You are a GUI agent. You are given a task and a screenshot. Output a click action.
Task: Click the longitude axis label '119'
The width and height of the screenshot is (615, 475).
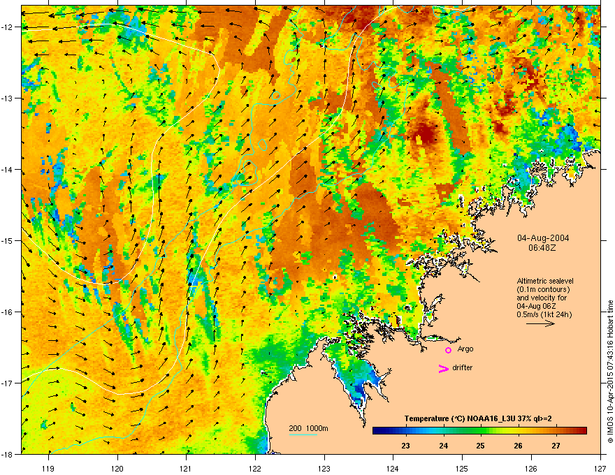pyautogui.click(x=49, y=468)
